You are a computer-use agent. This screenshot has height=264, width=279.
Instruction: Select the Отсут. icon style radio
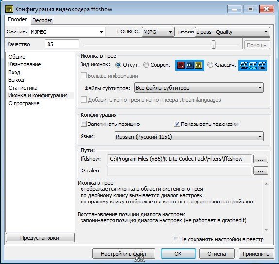pyautogui.click(x=118, y=65)
